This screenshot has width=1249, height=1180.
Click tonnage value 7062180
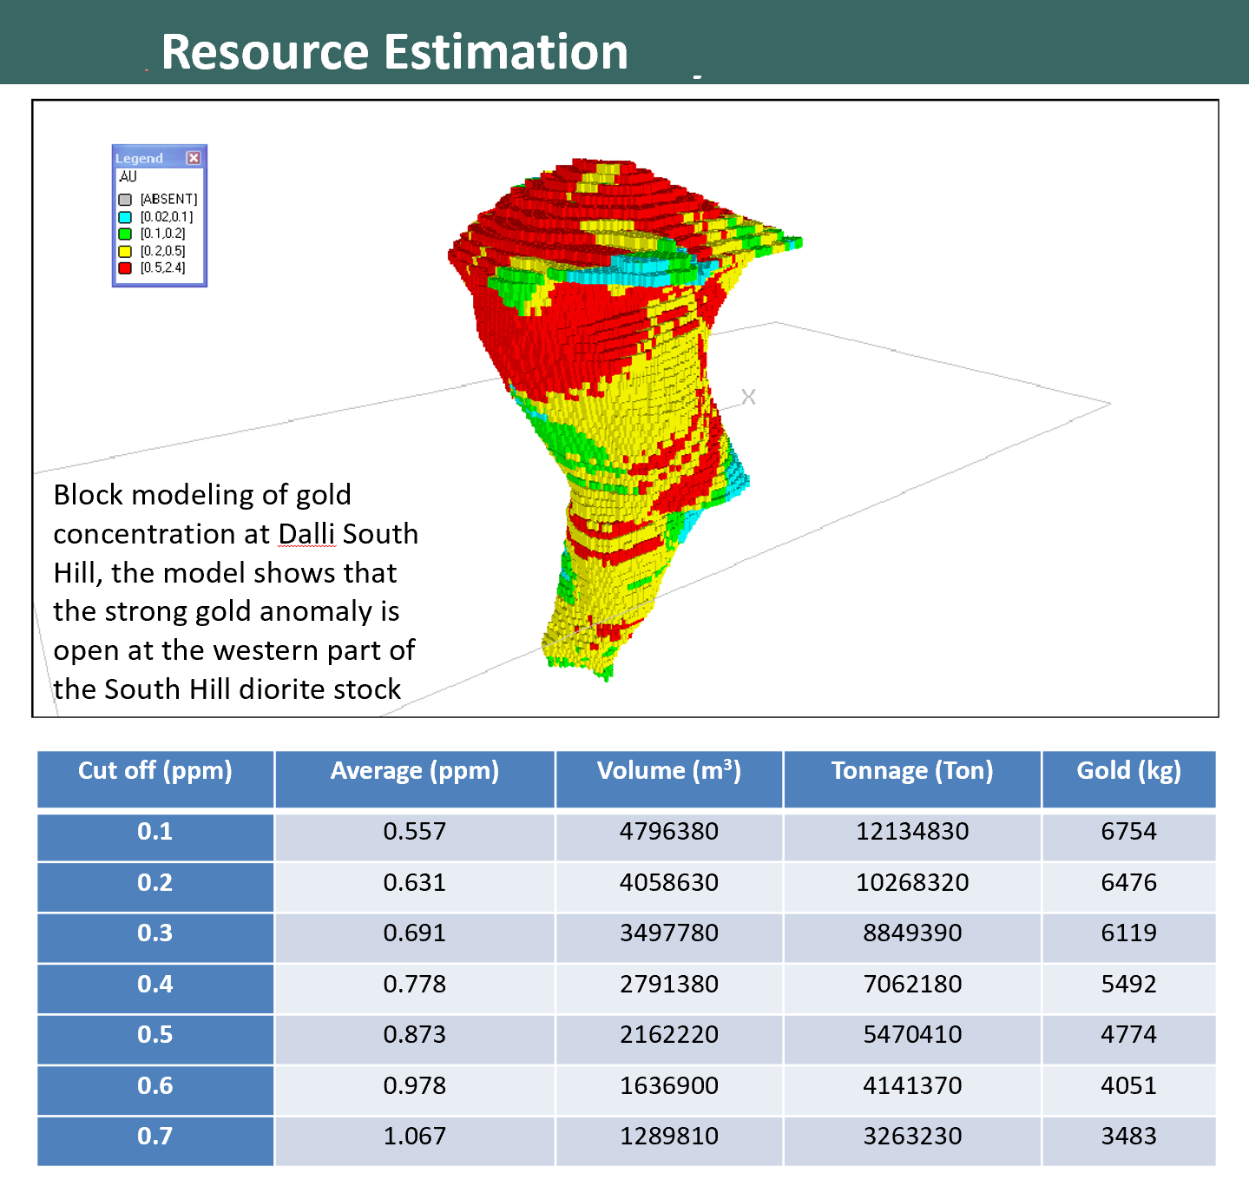pyautogui.click(x=912, y=985)
